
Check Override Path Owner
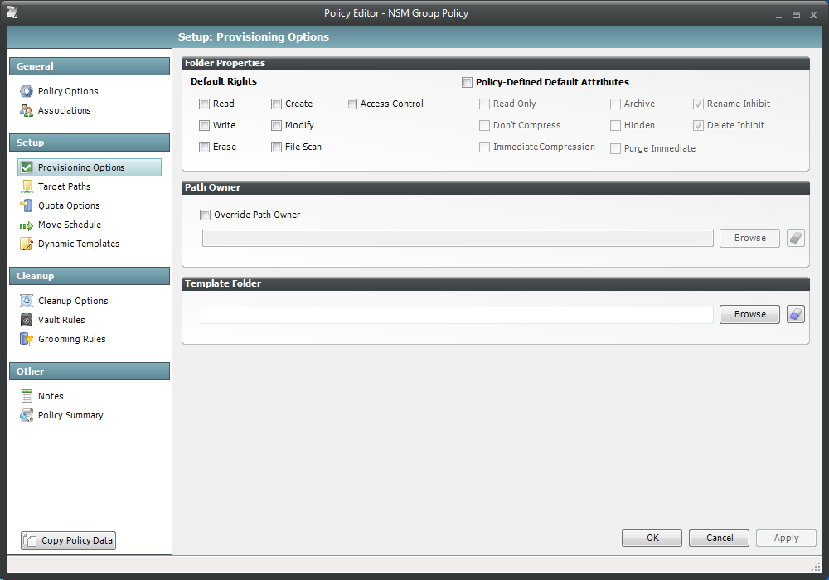pyautogui.click(x=205, y=215)
